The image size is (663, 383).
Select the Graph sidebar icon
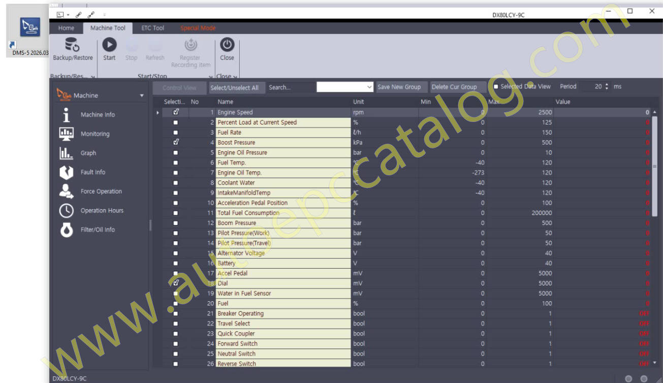pyautogui.click(x=67, y=153)
